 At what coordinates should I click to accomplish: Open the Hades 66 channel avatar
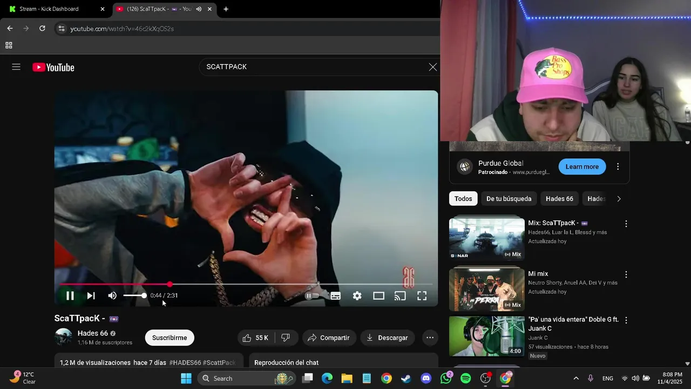(63, 337)
